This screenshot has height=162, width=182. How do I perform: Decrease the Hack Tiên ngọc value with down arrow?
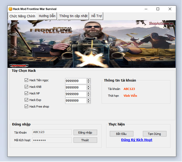(x=89, y=82)
